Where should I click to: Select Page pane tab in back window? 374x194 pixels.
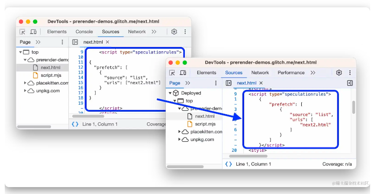point(25,42)
